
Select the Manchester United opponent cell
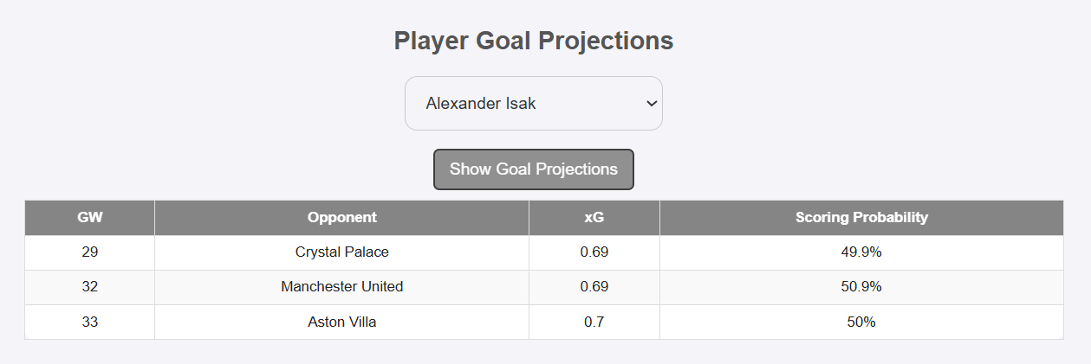[x=342, y=287]
